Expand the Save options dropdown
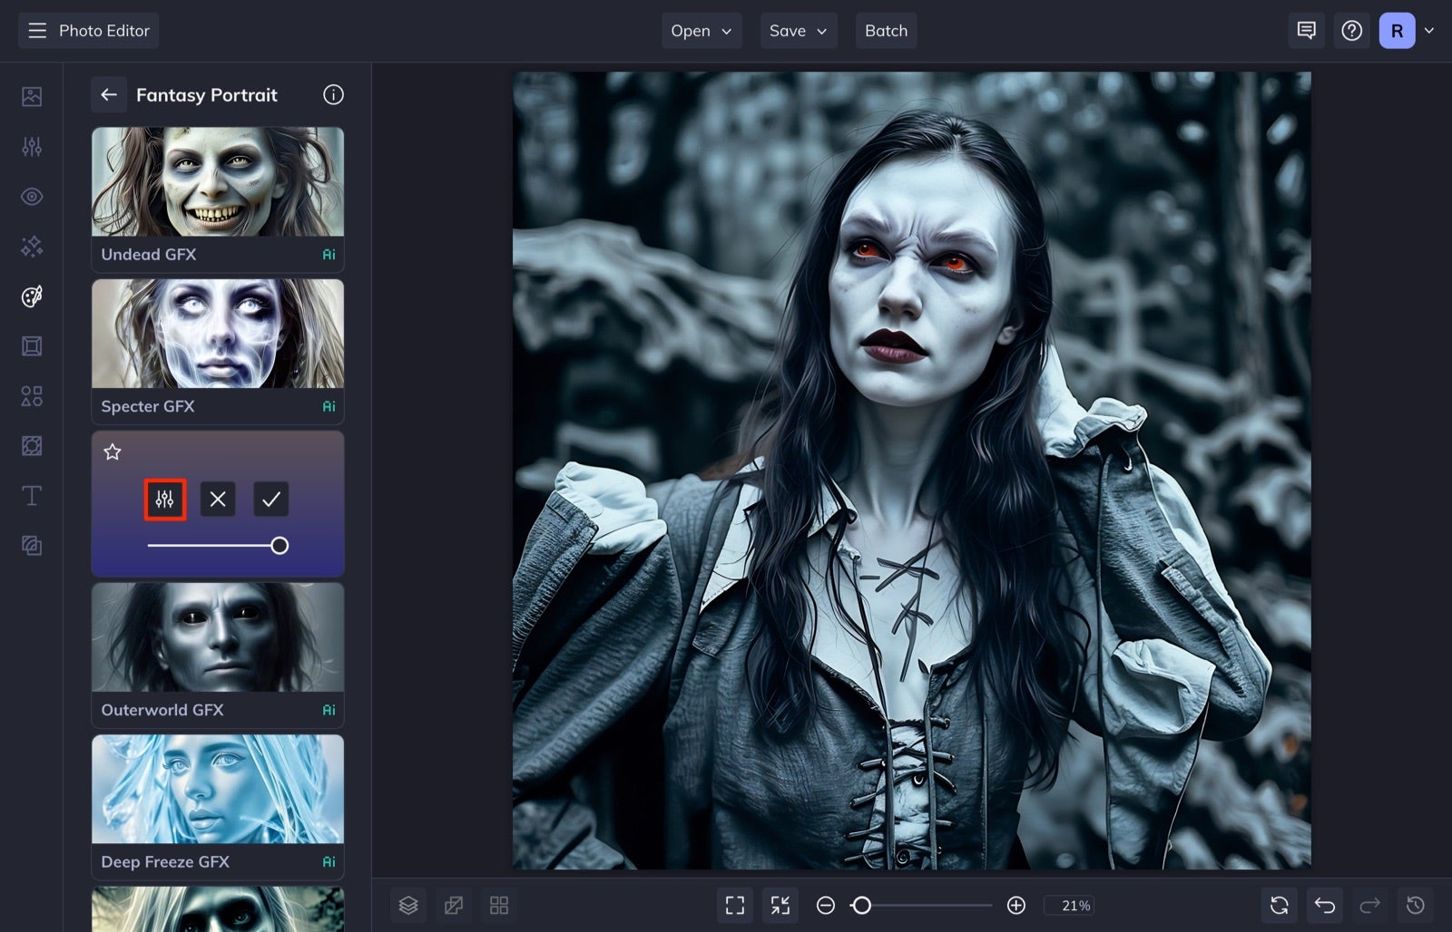Viewport: 1452px width, 932px height. tap(798, 30)
